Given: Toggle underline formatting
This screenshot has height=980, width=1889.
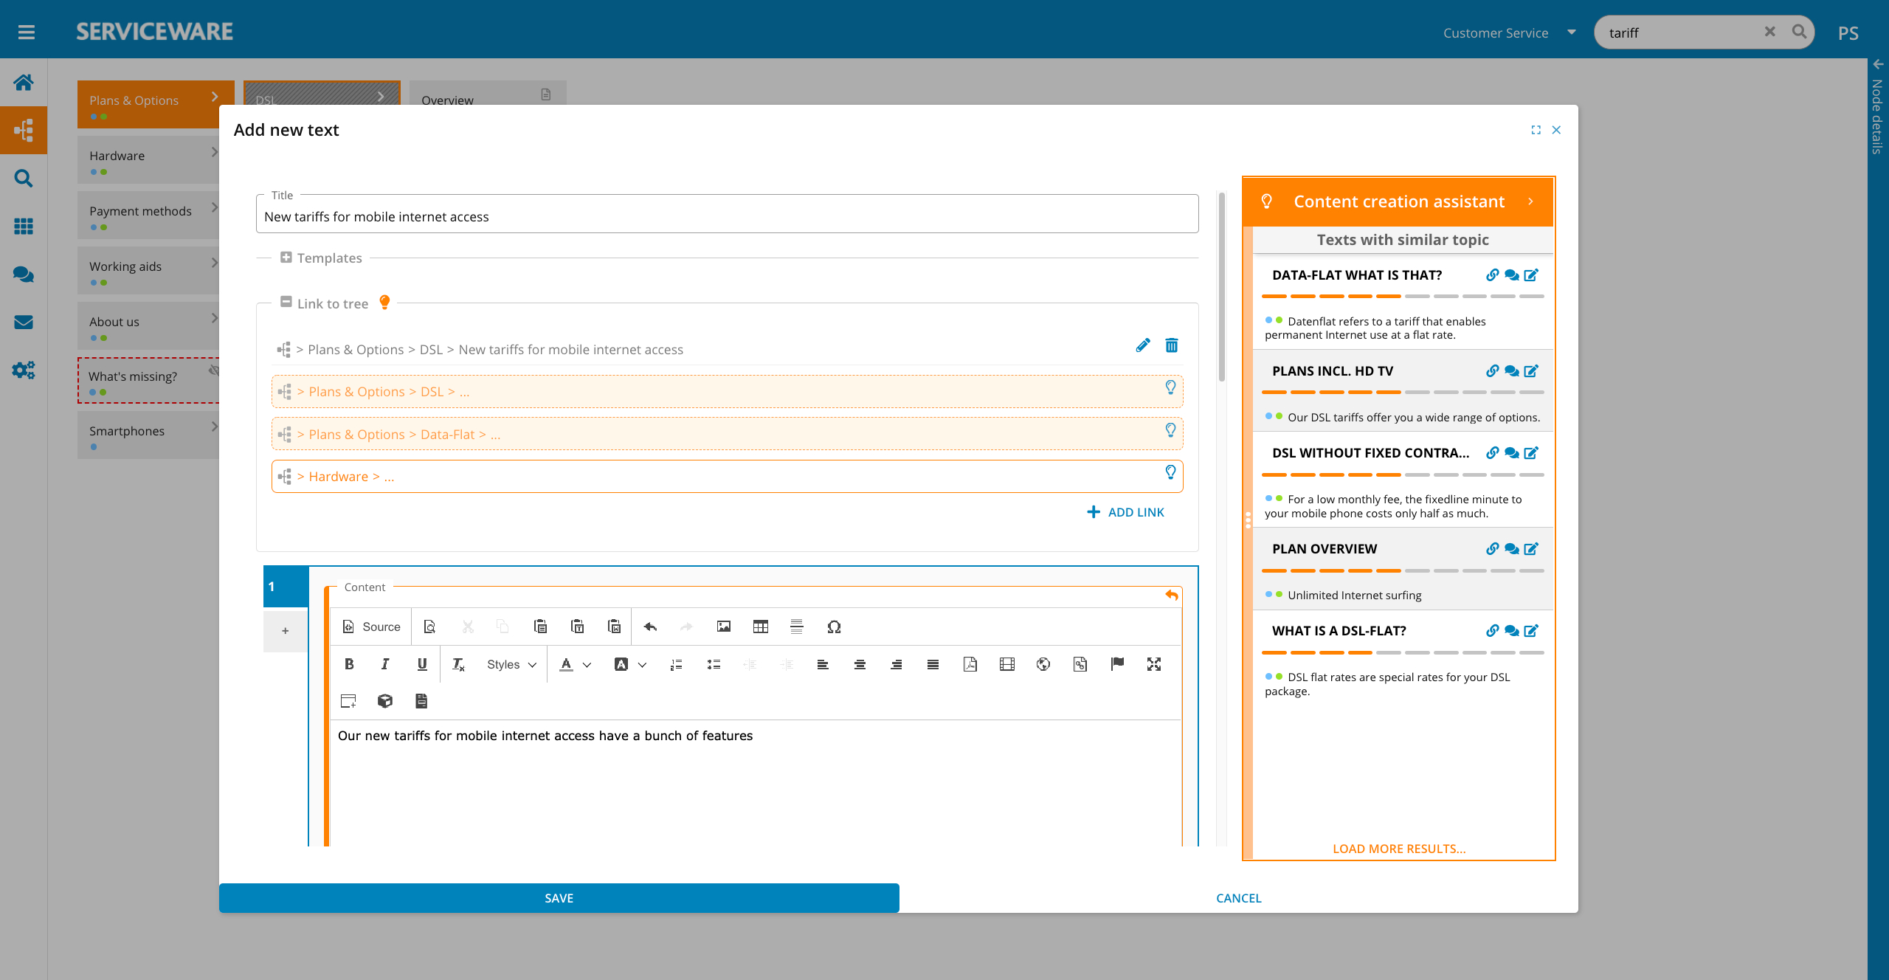Looking at the screenshot, I should (422, 663).
